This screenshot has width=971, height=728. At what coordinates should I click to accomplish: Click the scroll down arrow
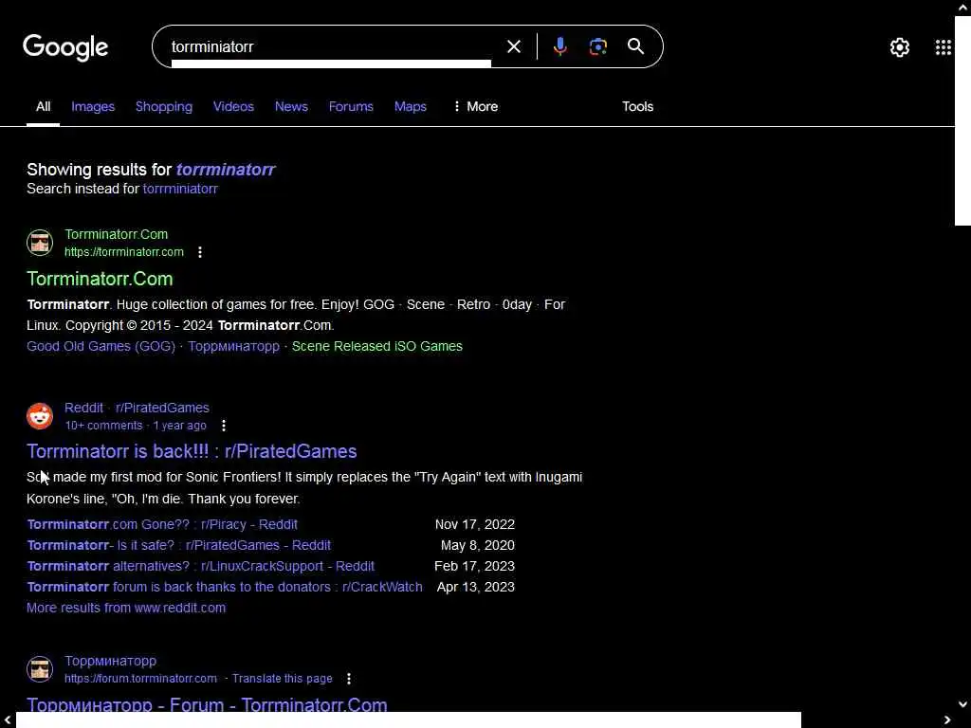(963, 704)
